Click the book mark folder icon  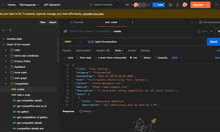12,73
